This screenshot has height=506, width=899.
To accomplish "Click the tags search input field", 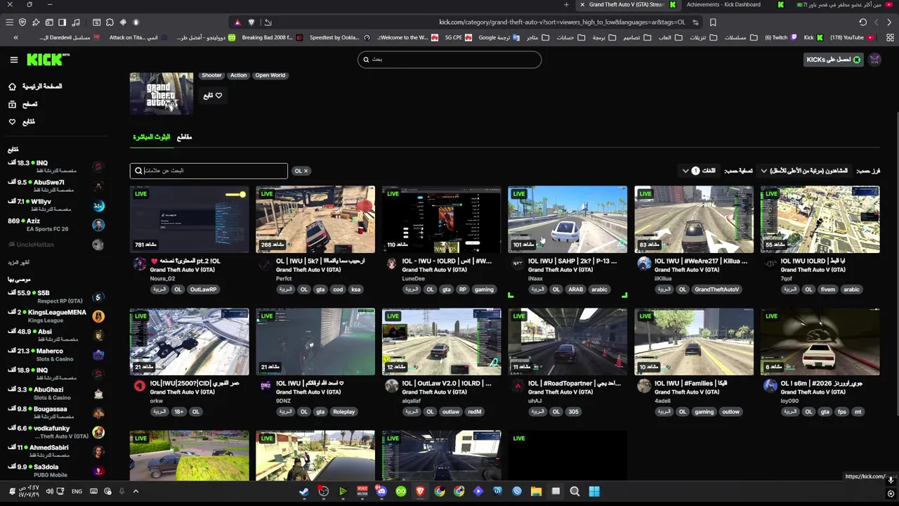I will pos(209,171).
